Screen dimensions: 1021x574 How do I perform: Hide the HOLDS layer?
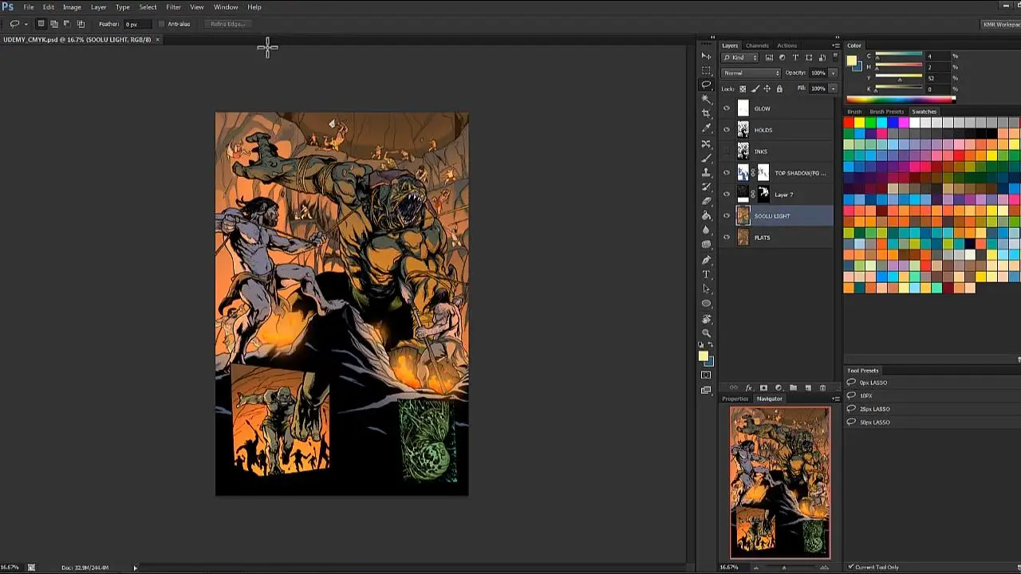pos(726,130)
